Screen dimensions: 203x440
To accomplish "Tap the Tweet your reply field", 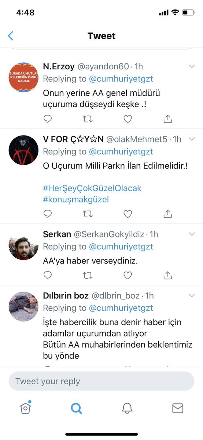I will (x=101, y=381).
